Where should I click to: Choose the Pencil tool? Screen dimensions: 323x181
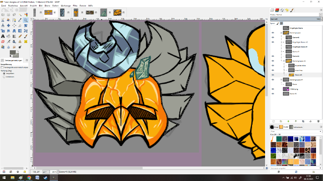click(20, 36)
